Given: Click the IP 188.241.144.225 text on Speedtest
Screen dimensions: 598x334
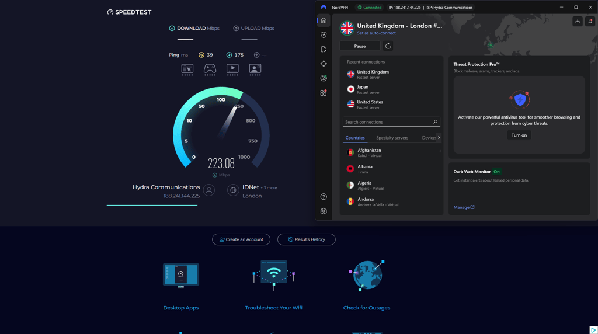Looking at the screenshot, I should (x=182, y=196).
